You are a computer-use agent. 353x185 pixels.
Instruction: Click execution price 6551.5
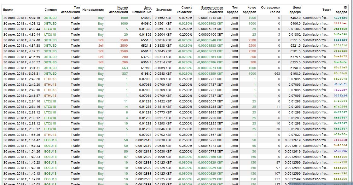(x=146, y=40)
